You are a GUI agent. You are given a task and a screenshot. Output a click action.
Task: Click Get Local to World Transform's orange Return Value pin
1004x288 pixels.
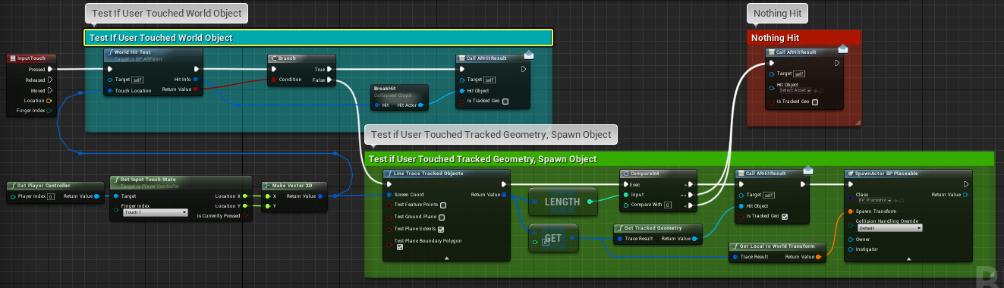click(818, 256)
